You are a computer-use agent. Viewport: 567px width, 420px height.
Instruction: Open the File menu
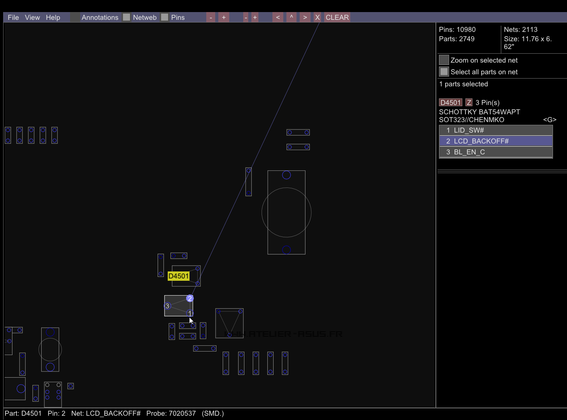[x=13, y=17]
